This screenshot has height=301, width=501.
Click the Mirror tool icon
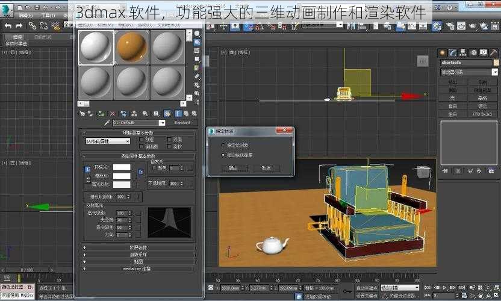[x=351, y=25]
